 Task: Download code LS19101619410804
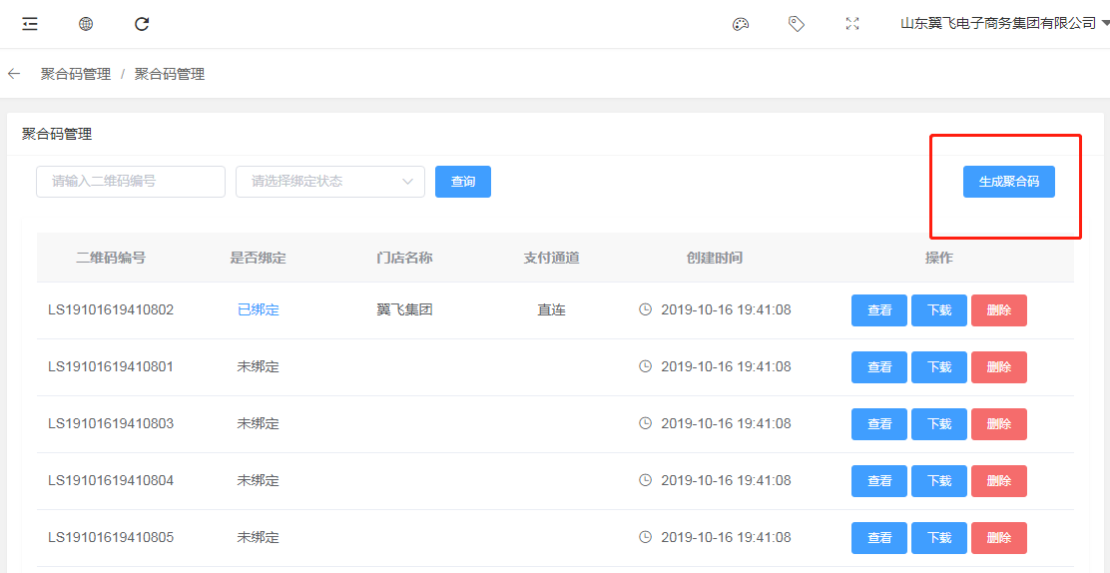[x=939, y=481]
